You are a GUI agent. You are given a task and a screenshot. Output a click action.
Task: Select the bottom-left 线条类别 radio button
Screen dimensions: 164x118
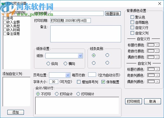point(94,63)
